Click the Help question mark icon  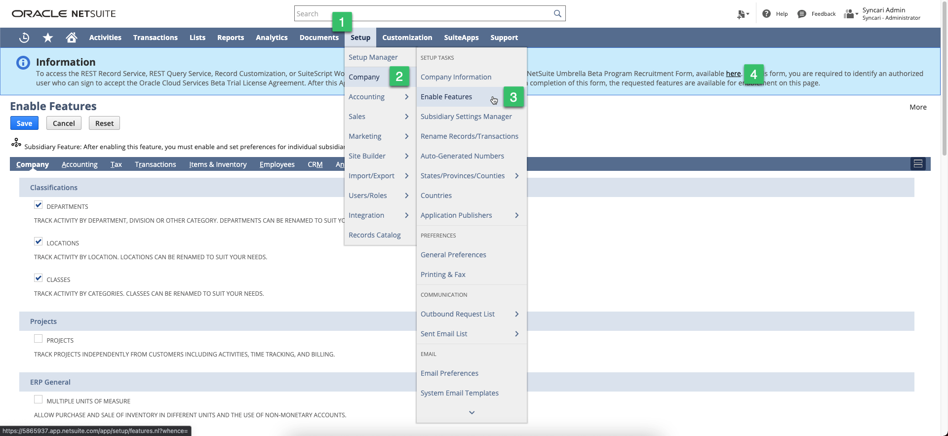(766, 14)
